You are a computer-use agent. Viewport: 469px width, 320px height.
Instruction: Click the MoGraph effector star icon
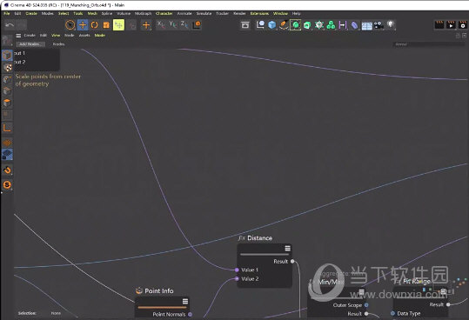(319, 25)
